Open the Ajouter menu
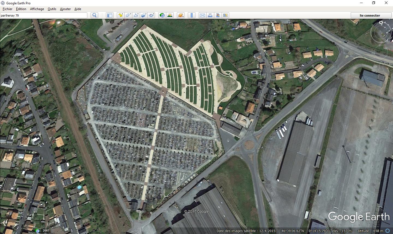 65,9
